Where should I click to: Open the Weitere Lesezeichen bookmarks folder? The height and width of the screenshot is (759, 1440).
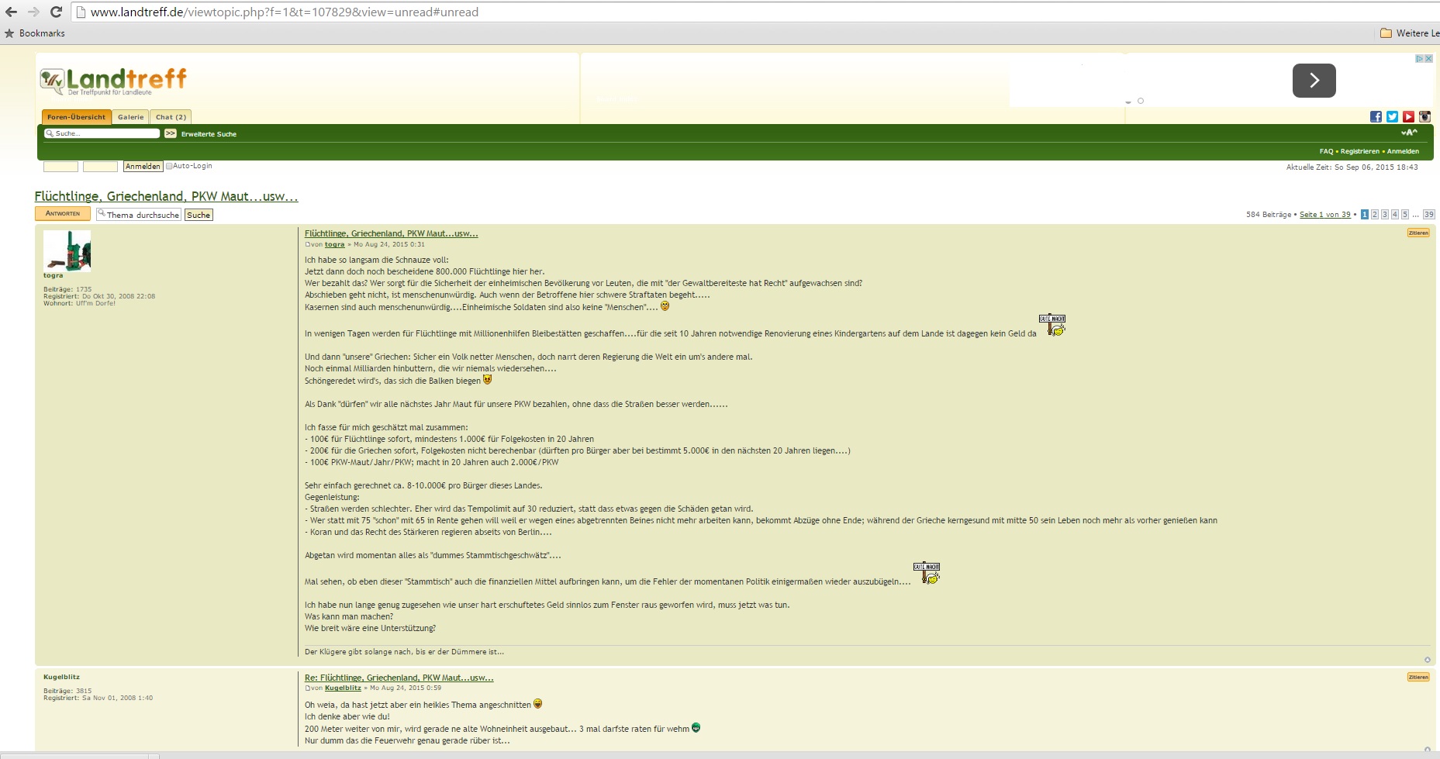(x=1409, y=33)
